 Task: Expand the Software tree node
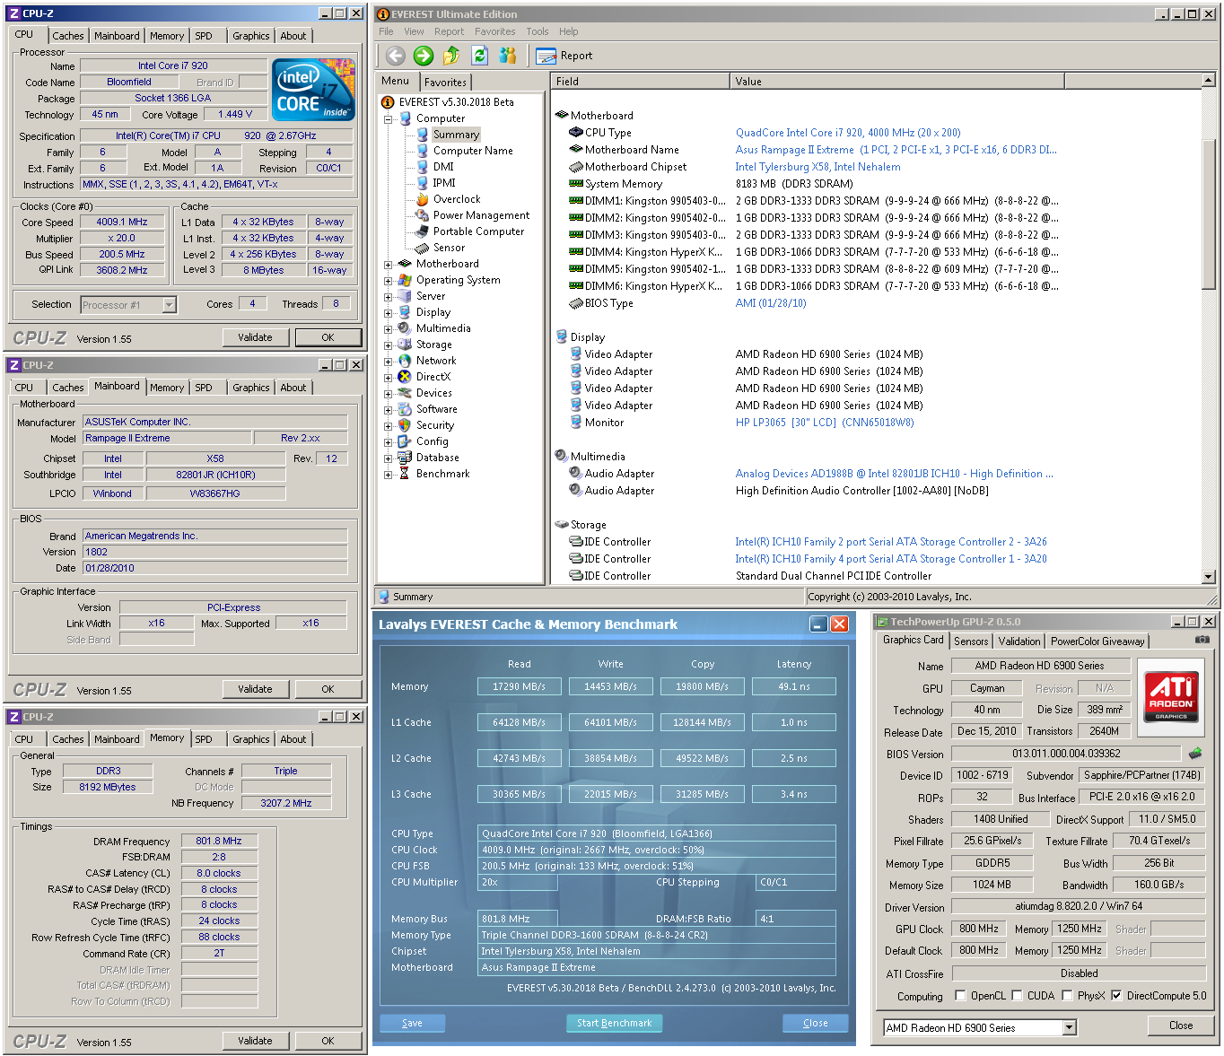[x=389, y=409]
